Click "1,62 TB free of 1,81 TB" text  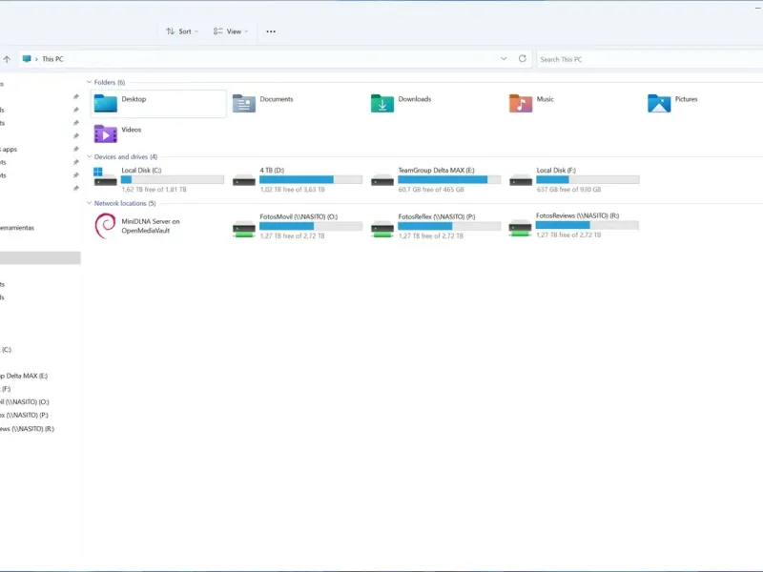154,189
